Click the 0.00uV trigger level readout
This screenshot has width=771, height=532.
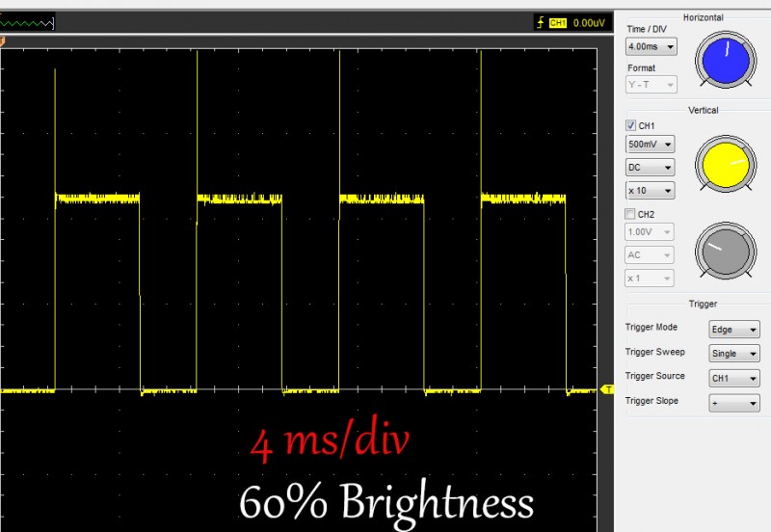[589, 22]
